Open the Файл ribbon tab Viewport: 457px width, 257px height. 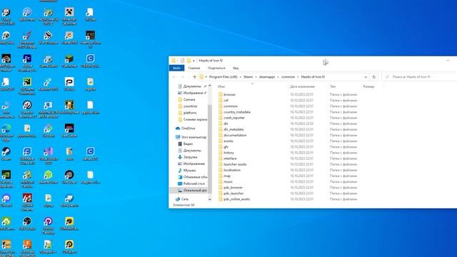[176, 69]
